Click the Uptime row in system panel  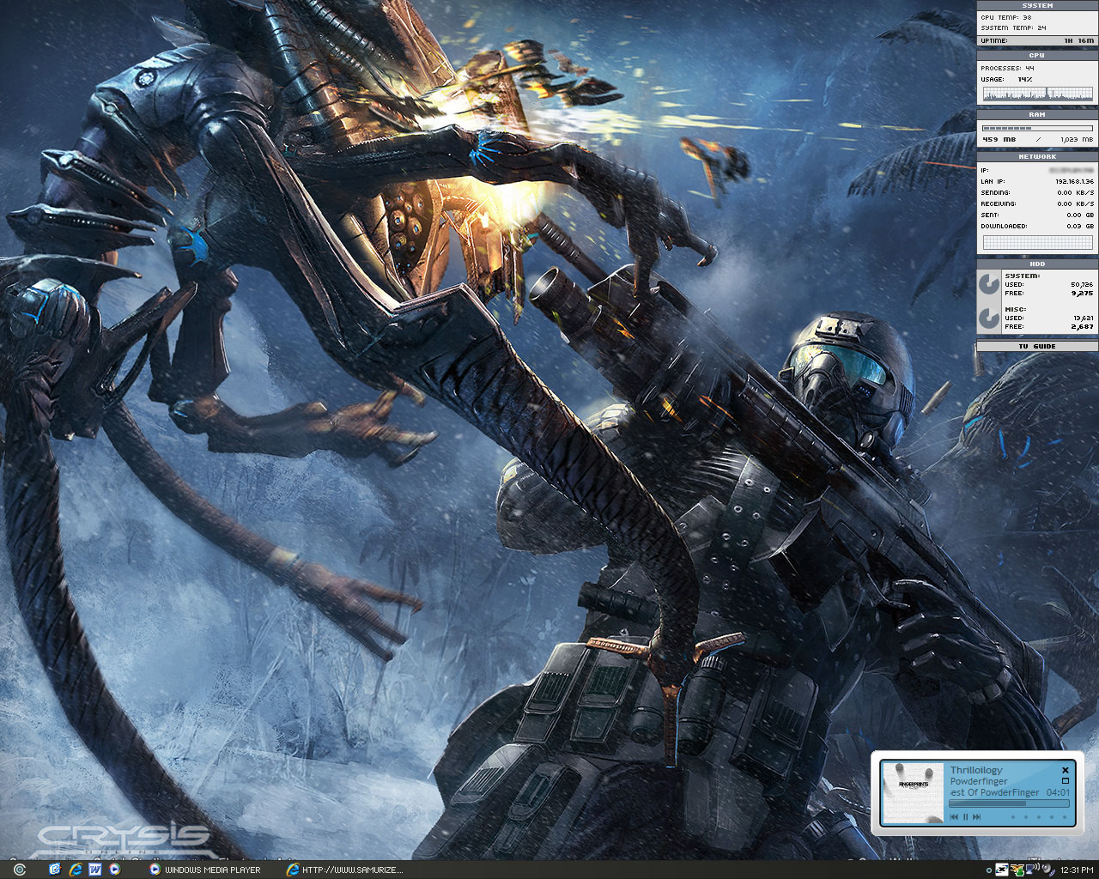pyautogui.click(x=1037, y=40)
